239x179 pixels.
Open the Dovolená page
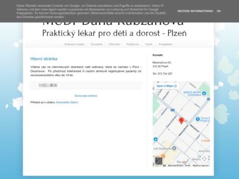click(x=97, y=44)
